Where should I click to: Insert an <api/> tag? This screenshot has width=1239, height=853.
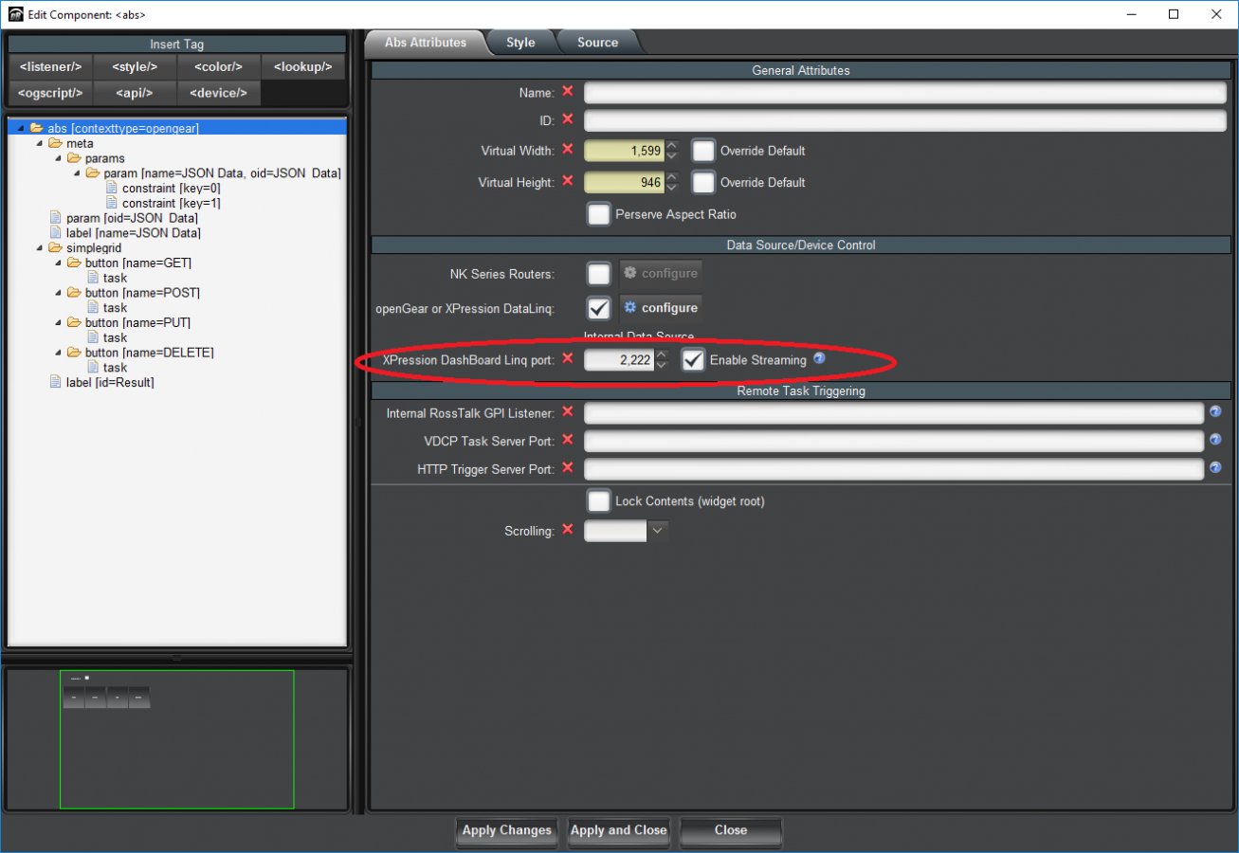[x=135, y=93]
